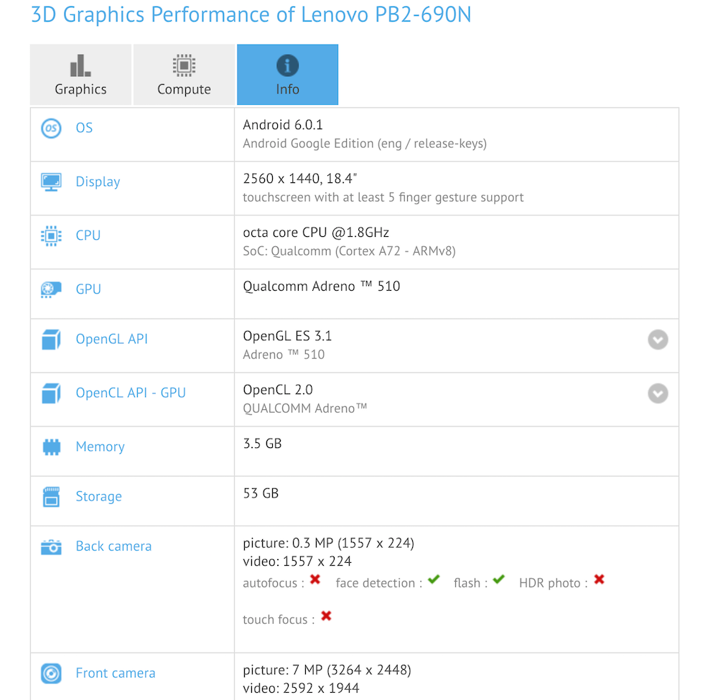The image size is (718, 700).
Task: Expand the OpenCL 2.0 details
Action: point(658,393)
